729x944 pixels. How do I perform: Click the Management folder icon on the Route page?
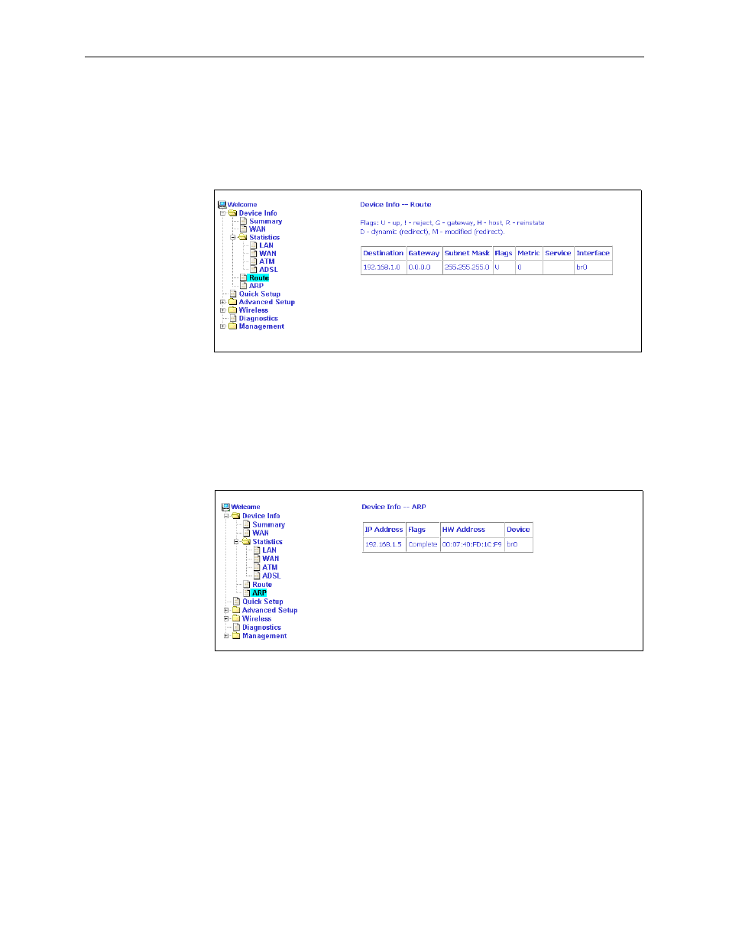pos(233,326)
